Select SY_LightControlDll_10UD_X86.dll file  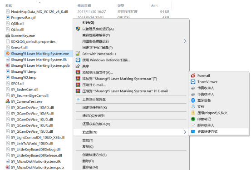click(38, 137)
